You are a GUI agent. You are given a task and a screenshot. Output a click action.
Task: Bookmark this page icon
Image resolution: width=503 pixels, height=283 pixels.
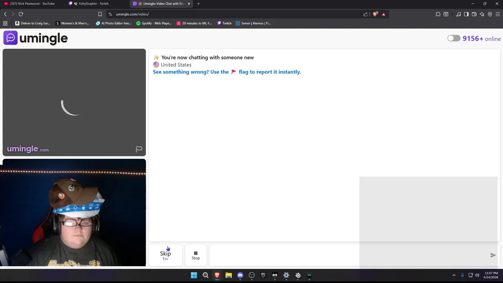[x=100, y=14]
